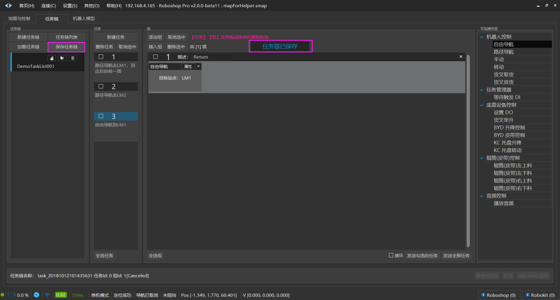The width and height of the screenshot is (560, 300).
Task: Select the 等待触发 DI tag
Action: [x=507, y=97]
